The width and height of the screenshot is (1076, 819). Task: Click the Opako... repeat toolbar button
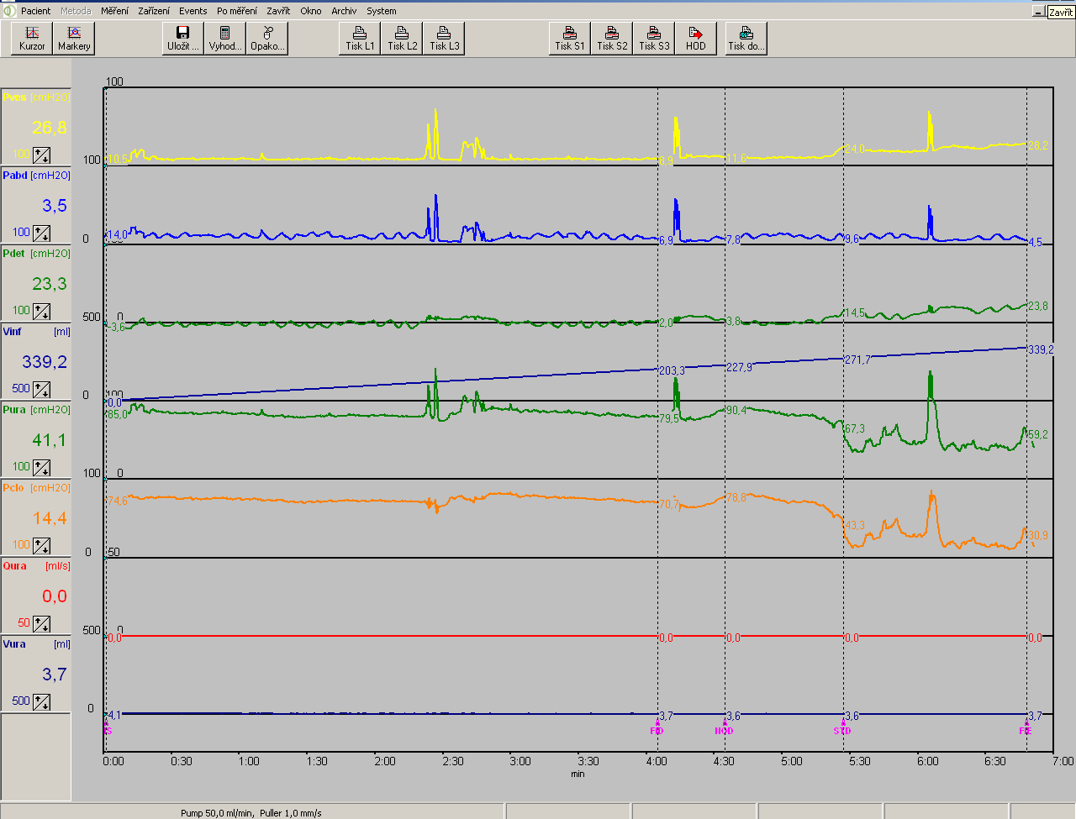coord(267,39)
